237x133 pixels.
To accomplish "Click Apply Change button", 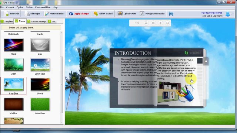I will click(x=79, y=14).
